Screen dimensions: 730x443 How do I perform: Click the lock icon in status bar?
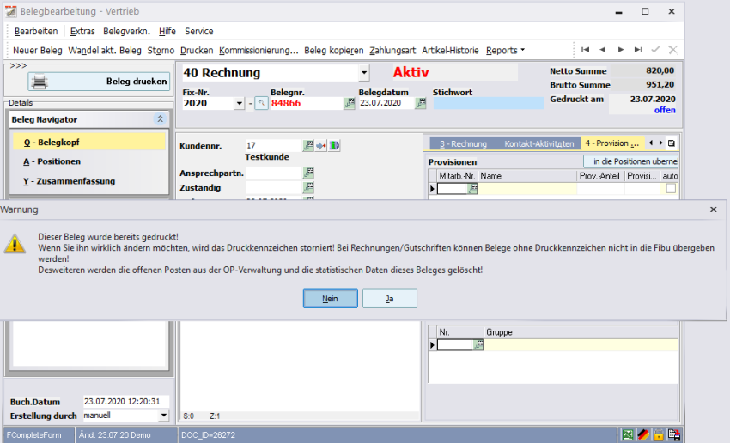(658, 435)
